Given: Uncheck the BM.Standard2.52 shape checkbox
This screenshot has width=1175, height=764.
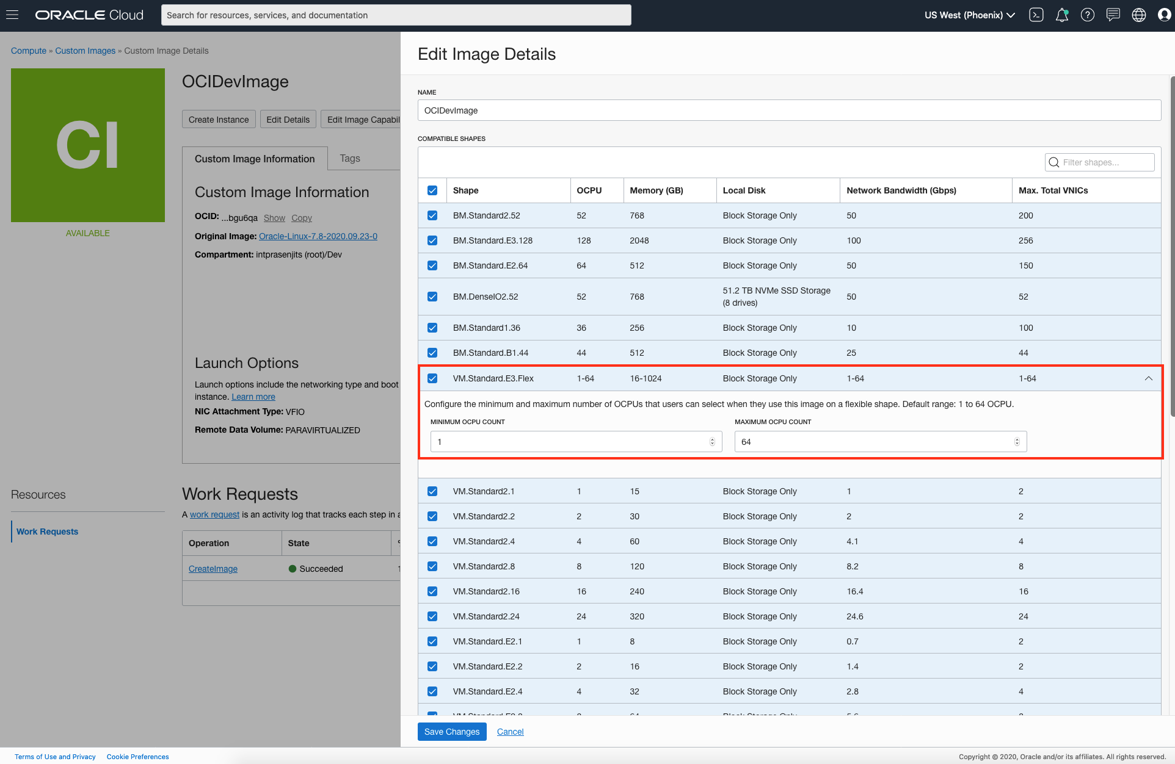Looking at the screenshot, I should (x=432, y=215).
